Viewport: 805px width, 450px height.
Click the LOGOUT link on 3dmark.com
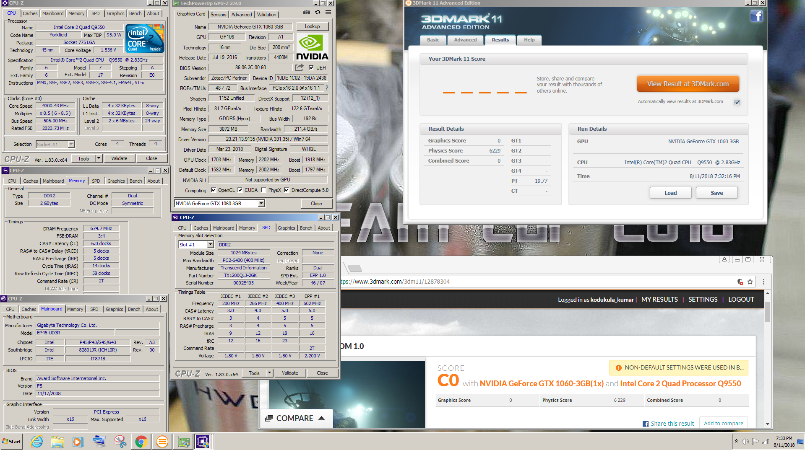[x=741, y=299]
